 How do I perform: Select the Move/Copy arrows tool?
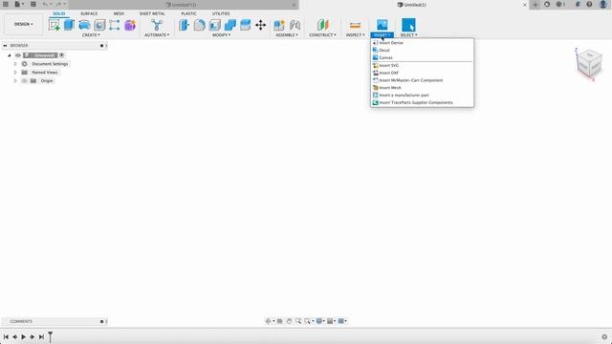click(x=260, y=25)
